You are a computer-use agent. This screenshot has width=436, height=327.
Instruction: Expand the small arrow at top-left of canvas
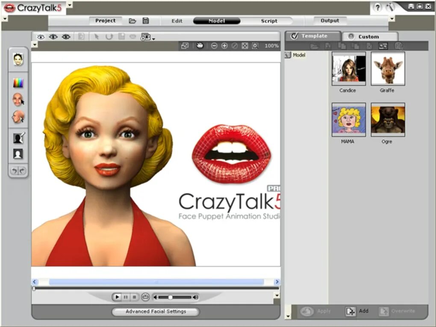pos(35,44)
